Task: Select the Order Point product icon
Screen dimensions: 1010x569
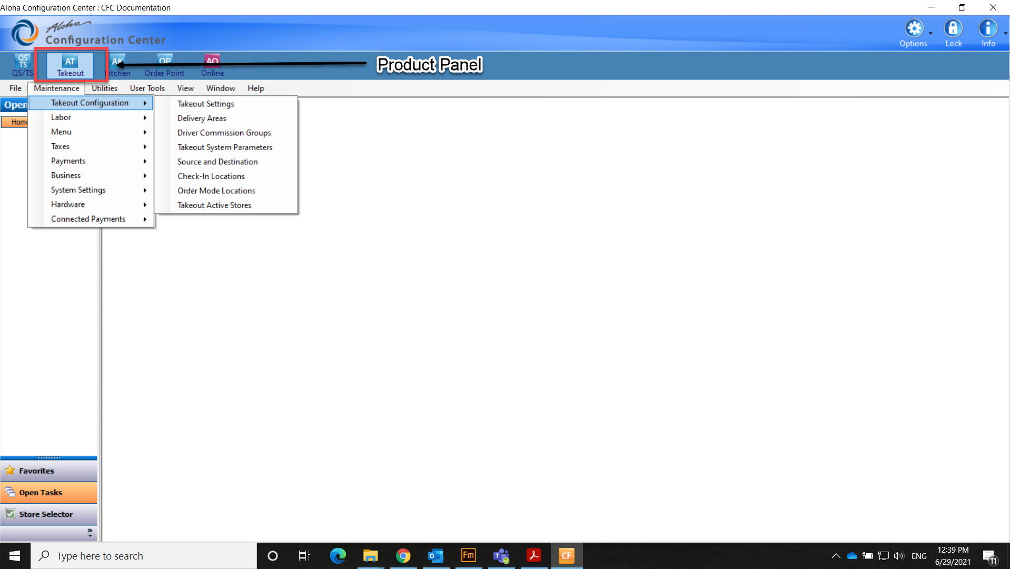Action: tap(164, 65)
